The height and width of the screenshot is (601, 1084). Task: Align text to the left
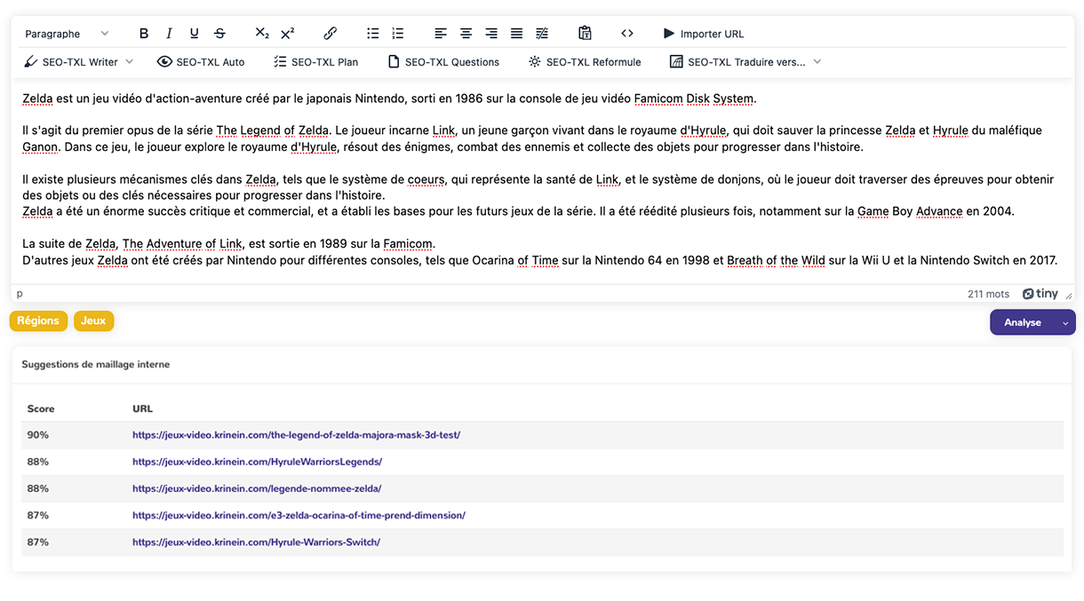coord(441,34)
